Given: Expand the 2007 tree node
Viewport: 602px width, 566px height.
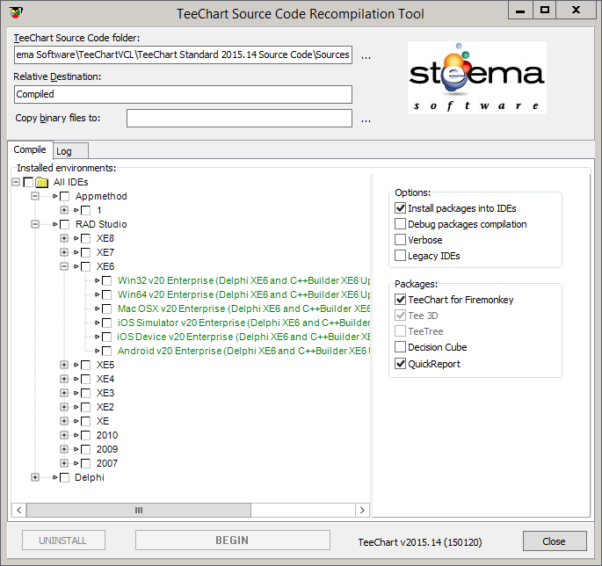Looking at the screenshot, I should pos(64,463).
